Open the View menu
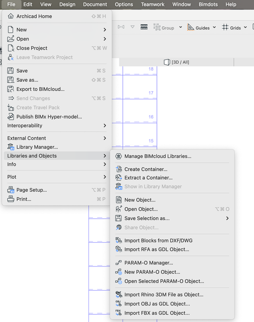Screen dimensions: 254x322 [x=46, y=4]
